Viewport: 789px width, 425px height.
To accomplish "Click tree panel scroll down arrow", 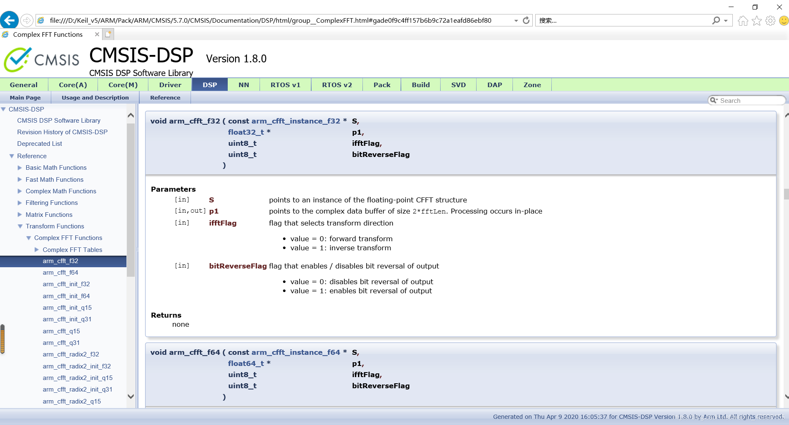I will coord(131,397).
